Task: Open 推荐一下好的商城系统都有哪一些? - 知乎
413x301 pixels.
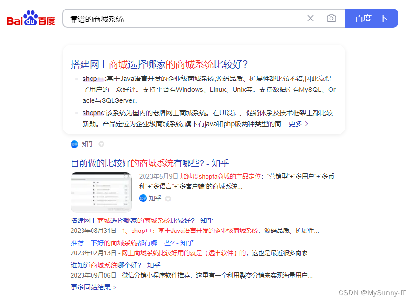Action: click(x=132, y=243)
